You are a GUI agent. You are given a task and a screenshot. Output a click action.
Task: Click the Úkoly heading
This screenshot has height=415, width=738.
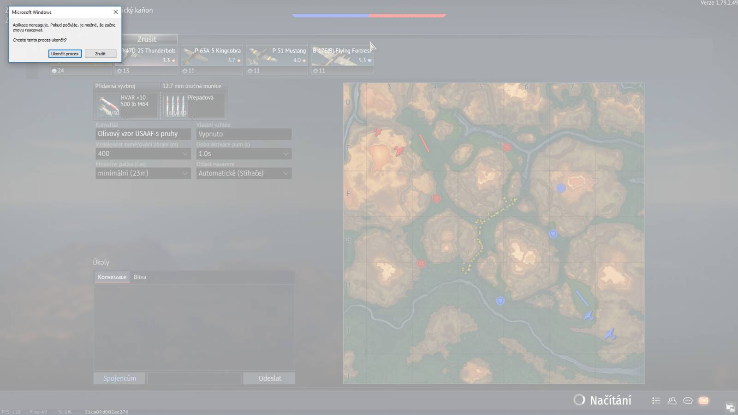click(x=101, y=262)
